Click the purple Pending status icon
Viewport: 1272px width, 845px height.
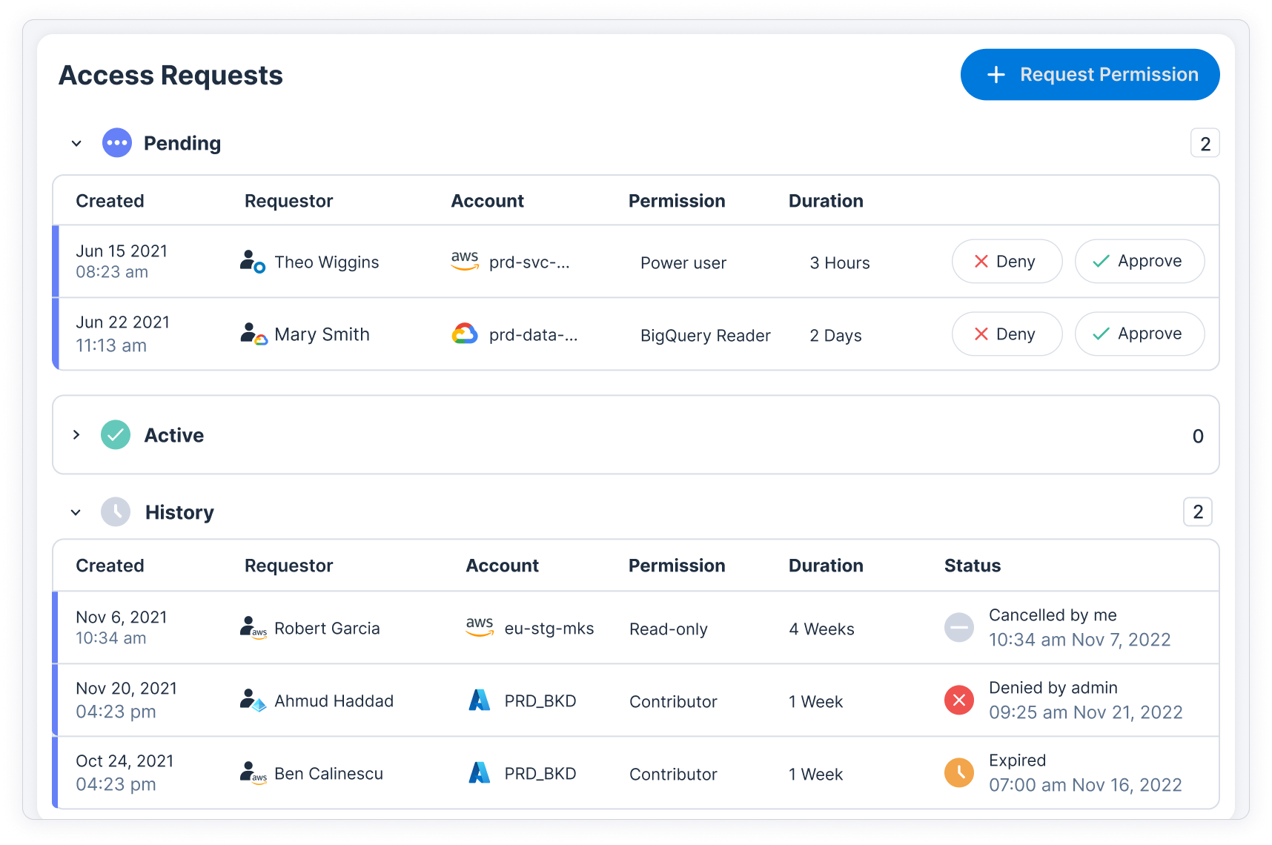click(x=117, y=143)
